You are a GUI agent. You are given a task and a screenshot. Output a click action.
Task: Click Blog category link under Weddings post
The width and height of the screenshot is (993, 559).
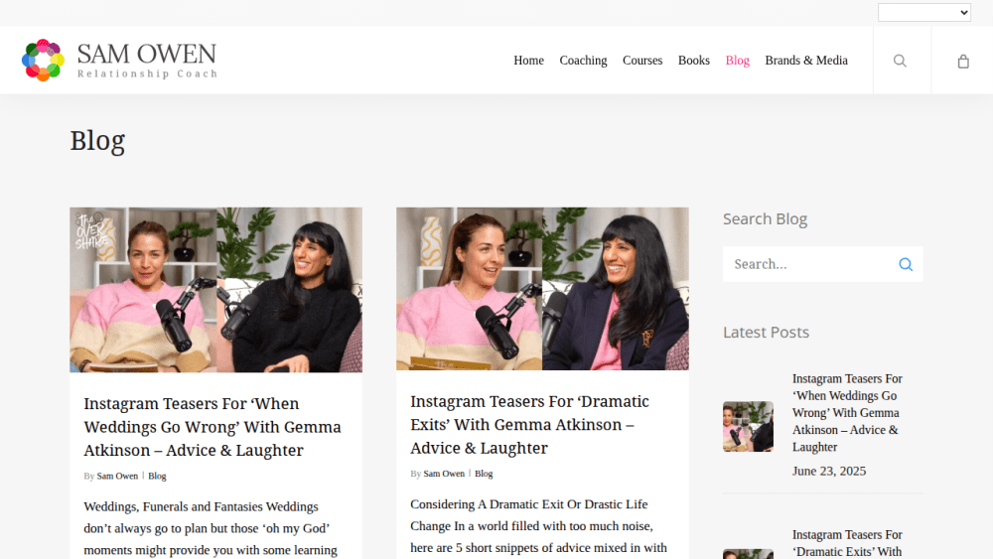[157, 476]
